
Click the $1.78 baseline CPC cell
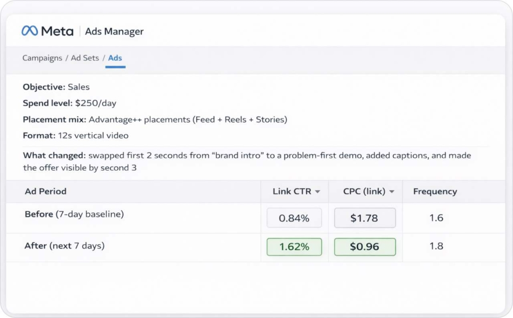(365, 217)
